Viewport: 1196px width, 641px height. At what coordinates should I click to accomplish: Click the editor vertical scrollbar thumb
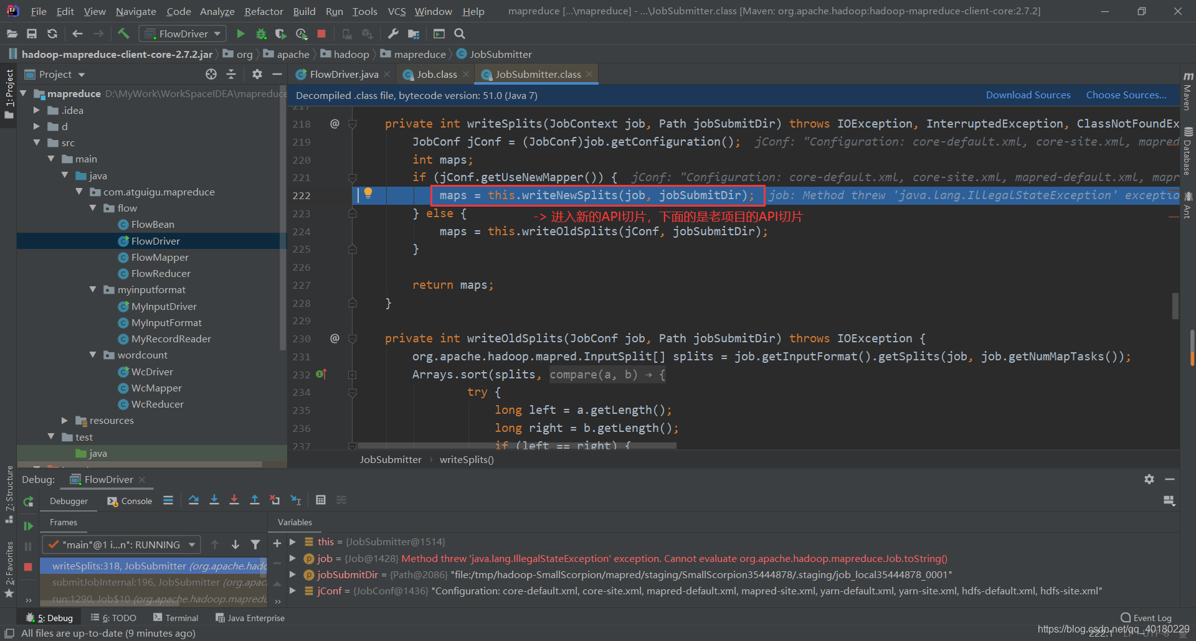pyautogui.click(x=1175, y=306)
